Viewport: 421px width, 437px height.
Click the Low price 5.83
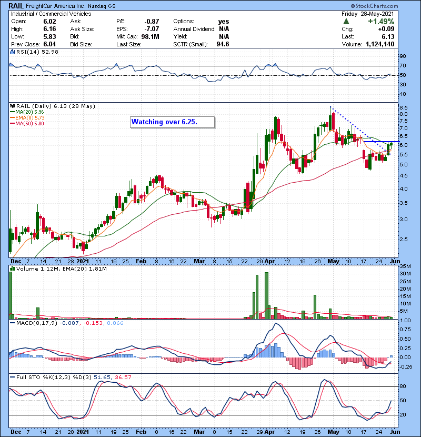[49, 36]
